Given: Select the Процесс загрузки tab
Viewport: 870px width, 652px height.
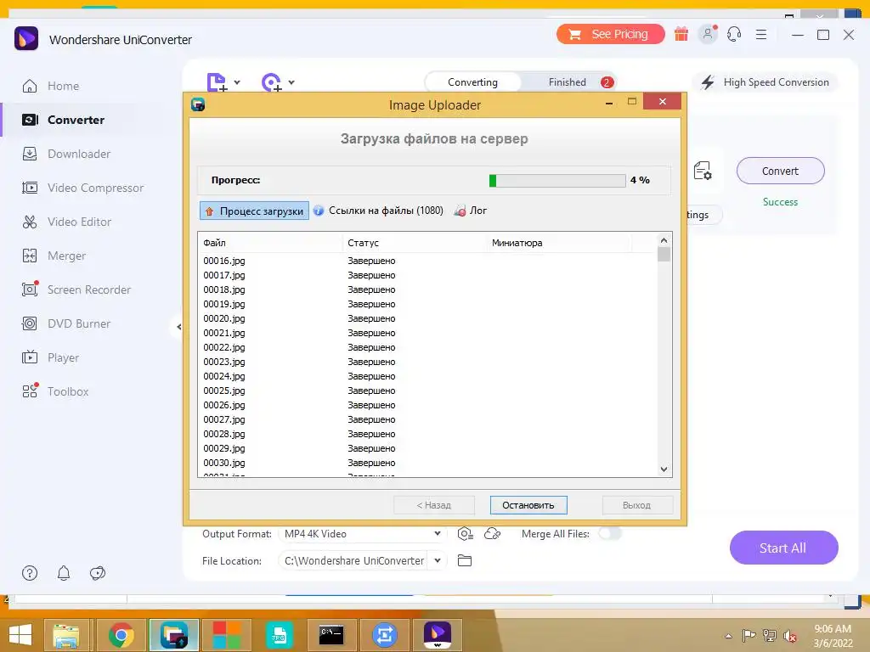Looking at the screenshot, I should pyautogui.click(x=254, y=211).
